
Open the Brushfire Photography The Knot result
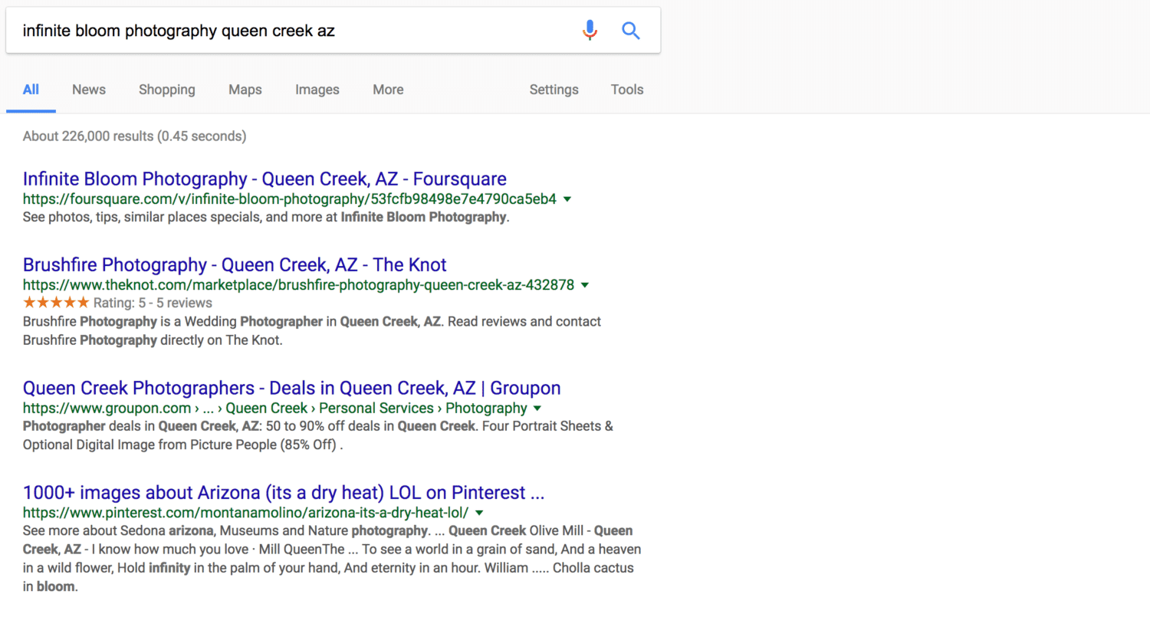(x=235, y=265)
